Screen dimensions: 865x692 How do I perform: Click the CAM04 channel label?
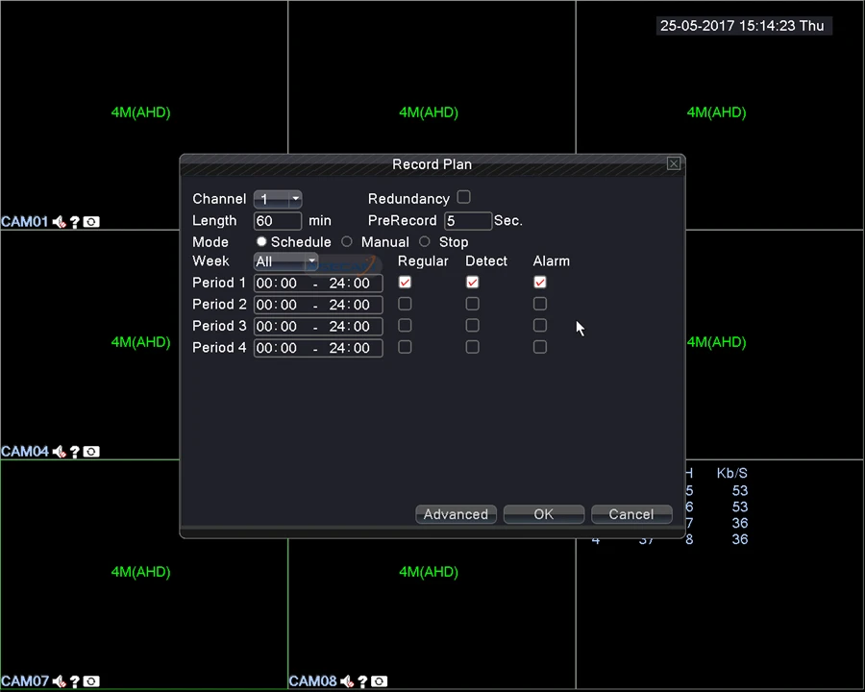coord(25,452)
